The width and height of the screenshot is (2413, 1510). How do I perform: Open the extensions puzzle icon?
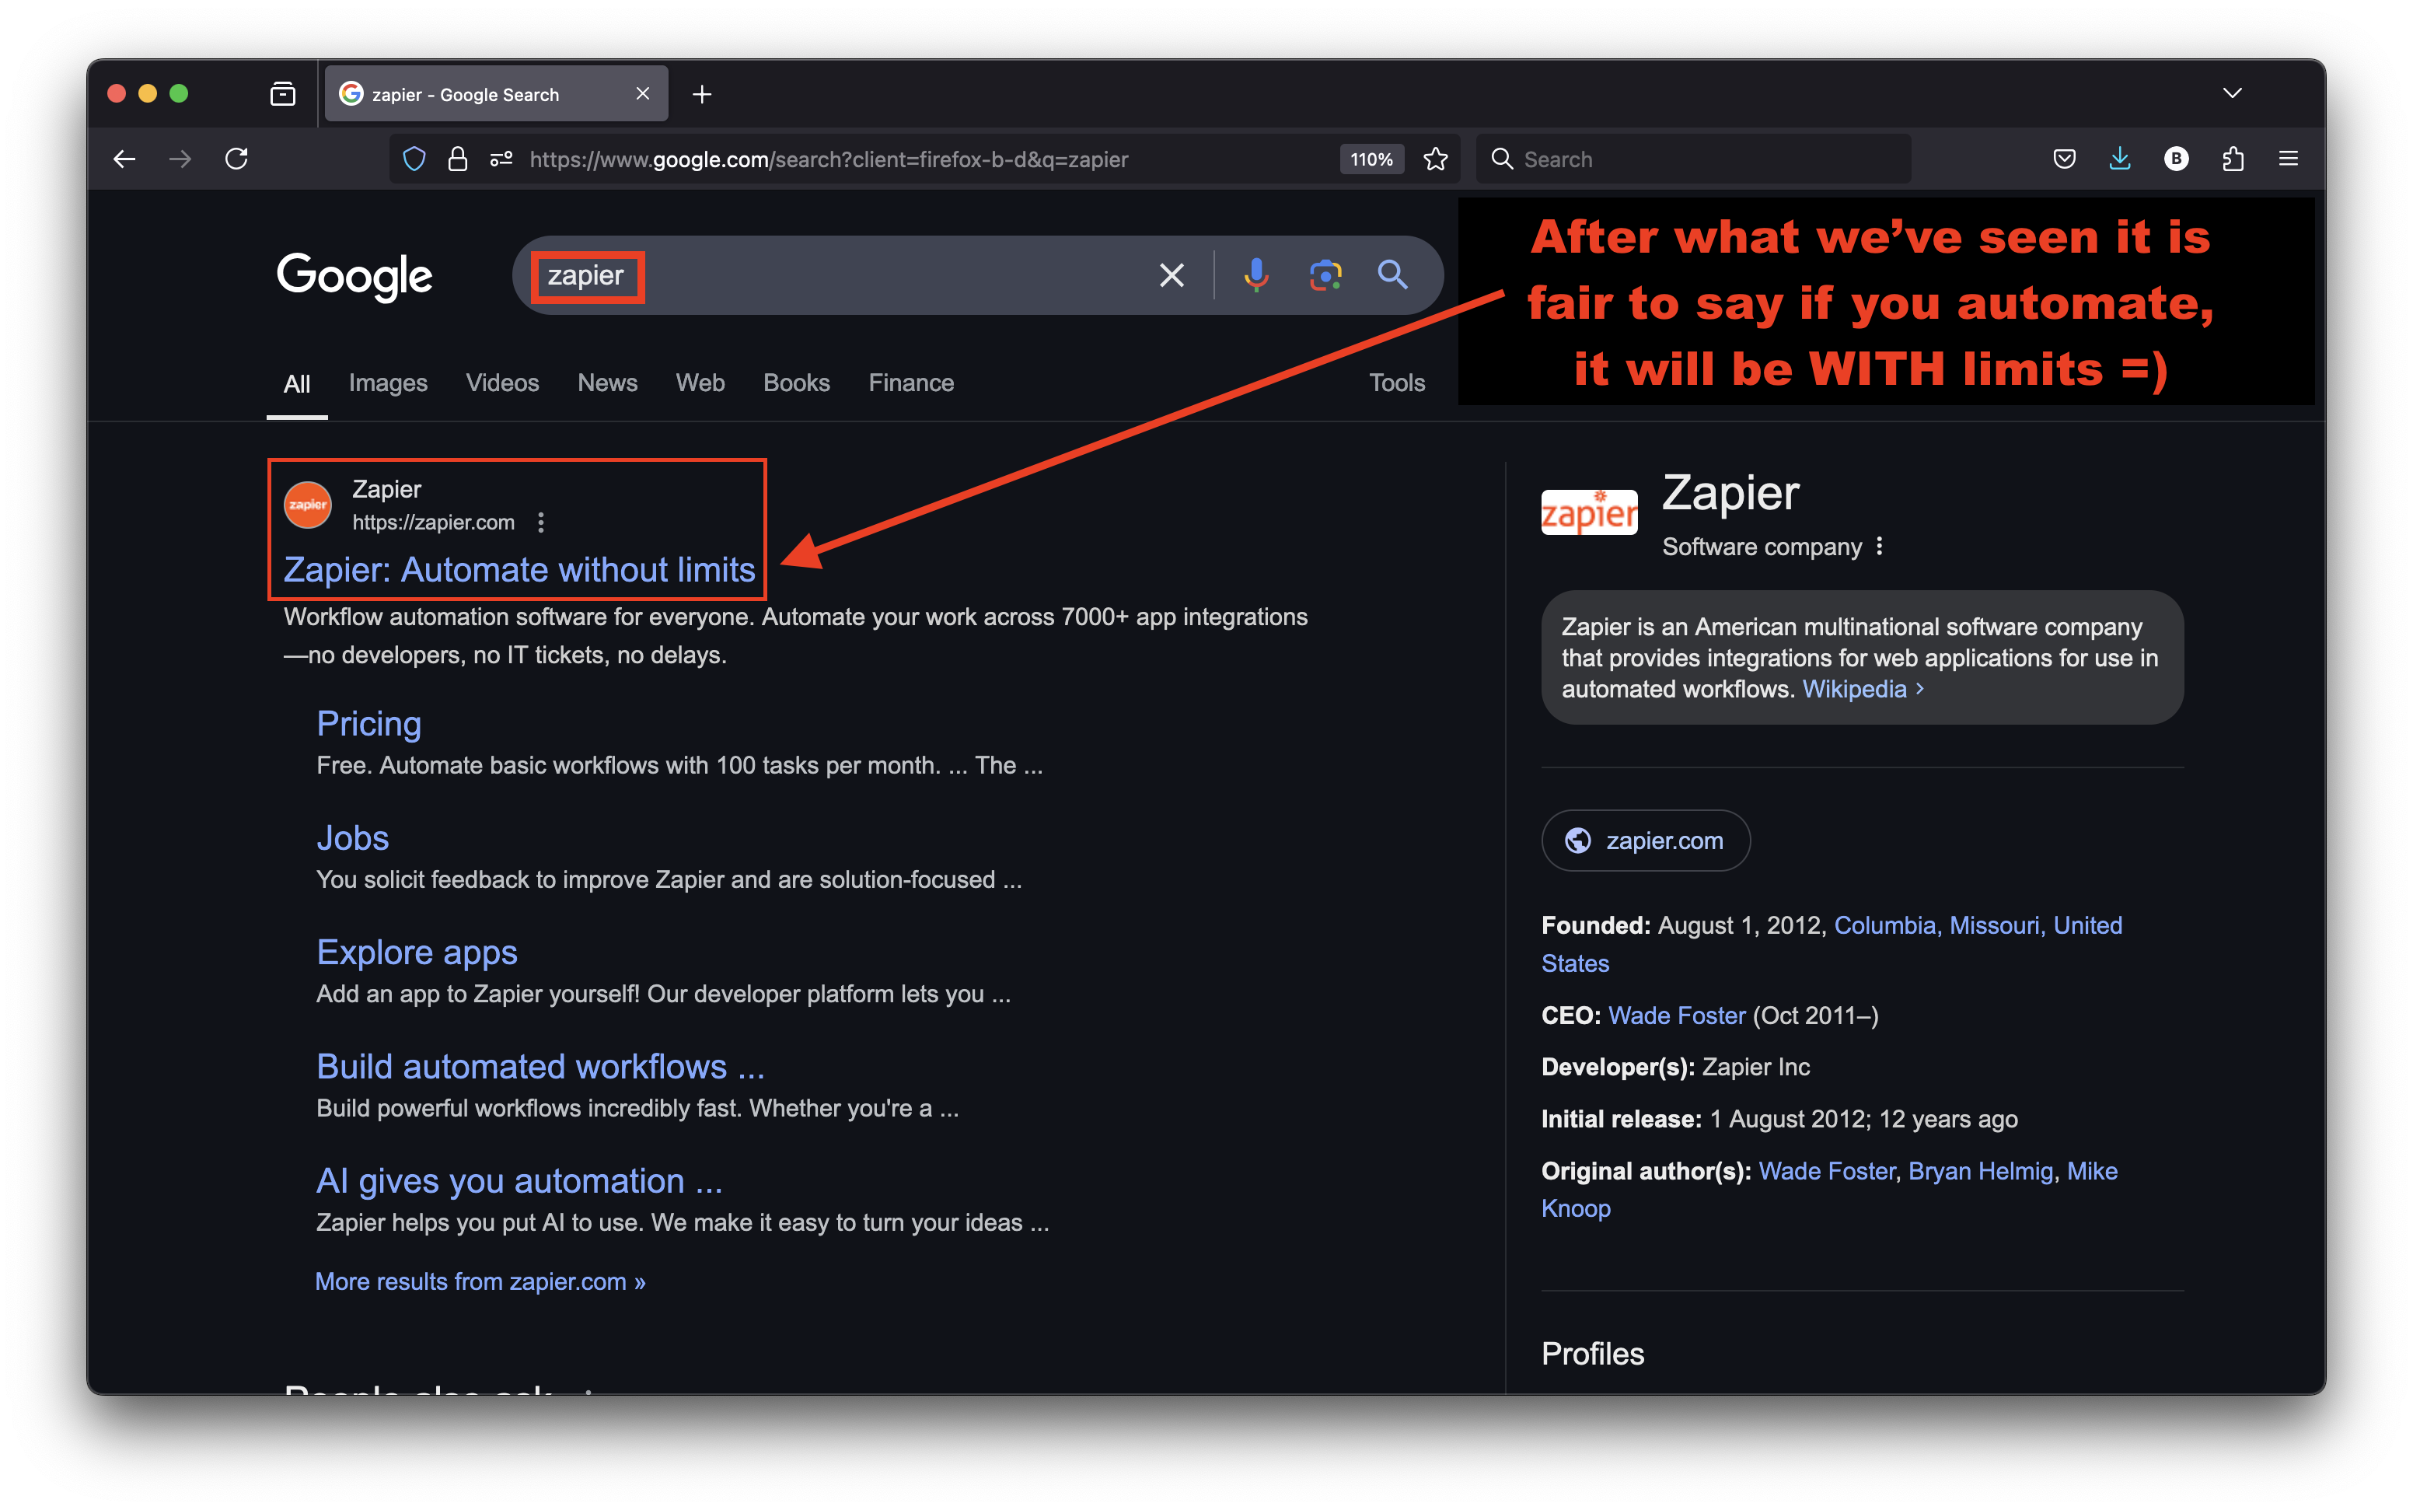click(x=2233, y=159)
